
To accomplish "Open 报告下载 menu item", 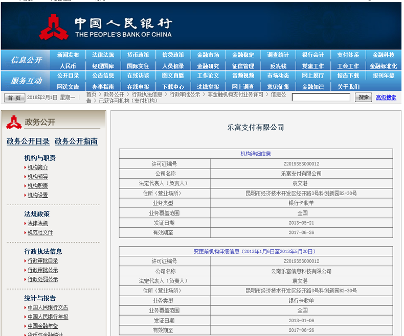I will point(348,76).
